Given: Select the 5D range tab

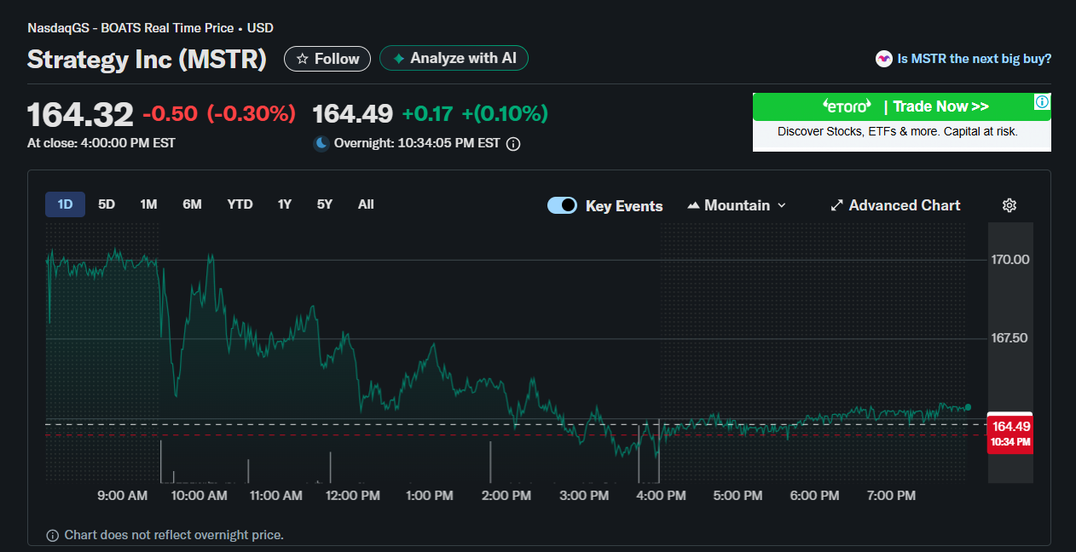Looking at the screenshot, I should (x=107, y=204).
